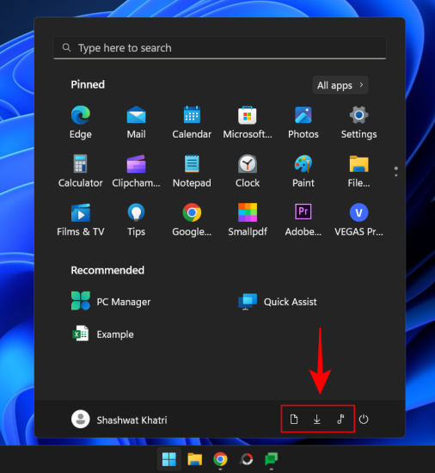Launch pinned Google Chrome app

192,219
